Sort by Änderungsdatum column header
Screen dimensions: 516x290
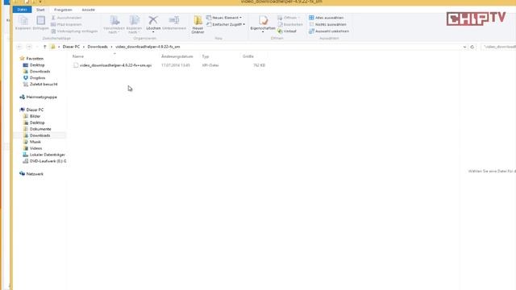click(x=177, y=56)
